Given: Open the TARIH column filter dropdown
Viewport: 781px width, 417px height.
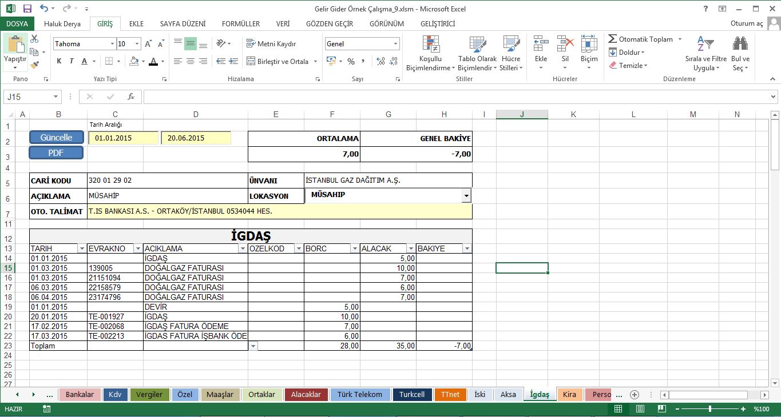Looking at the screenshot, I should 81,248.
